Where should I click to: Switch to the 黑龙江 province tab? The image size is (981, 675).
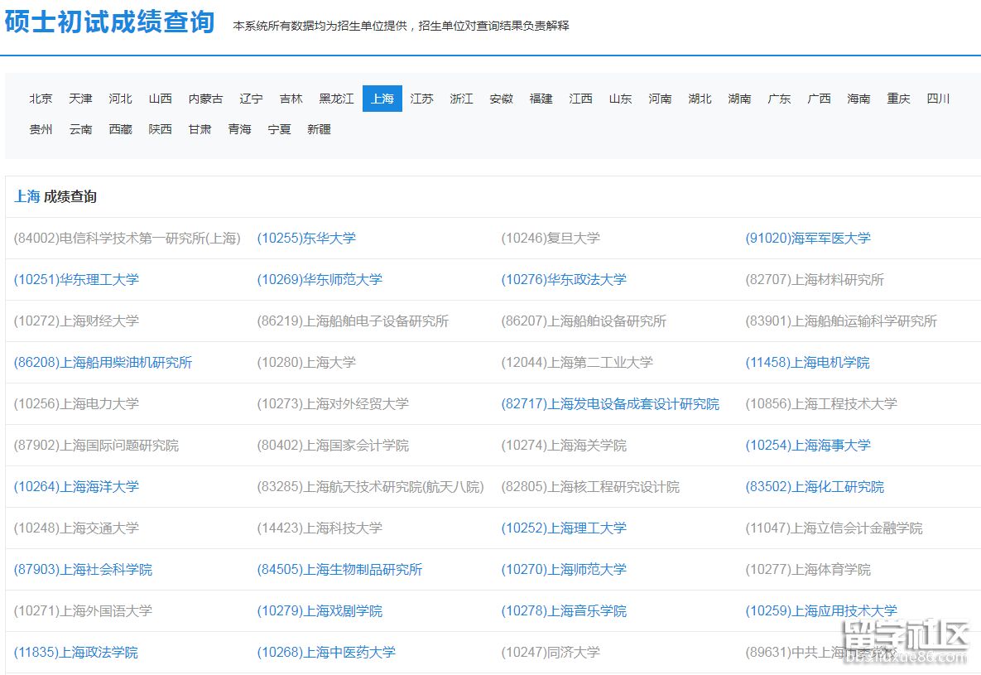(x=336, y=98)
